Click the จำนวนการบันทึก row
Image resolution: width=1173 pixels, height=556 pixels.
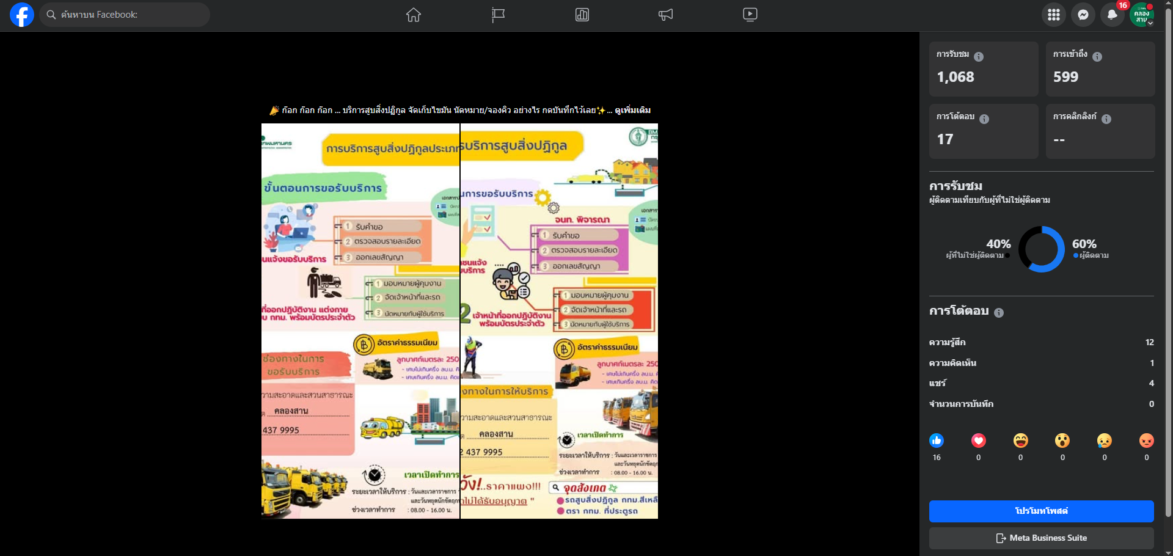(x=1042, y=404)
